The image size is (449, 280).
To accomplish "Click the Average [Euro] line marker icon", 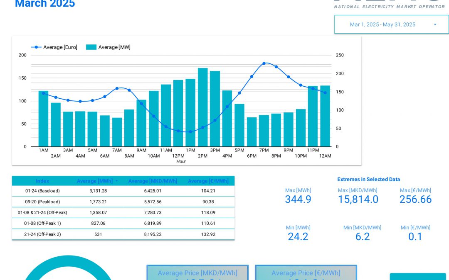I will (37, 47).
